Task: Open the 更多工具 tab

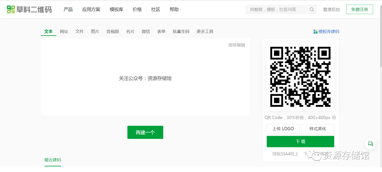Action: [x=205, y=31]
